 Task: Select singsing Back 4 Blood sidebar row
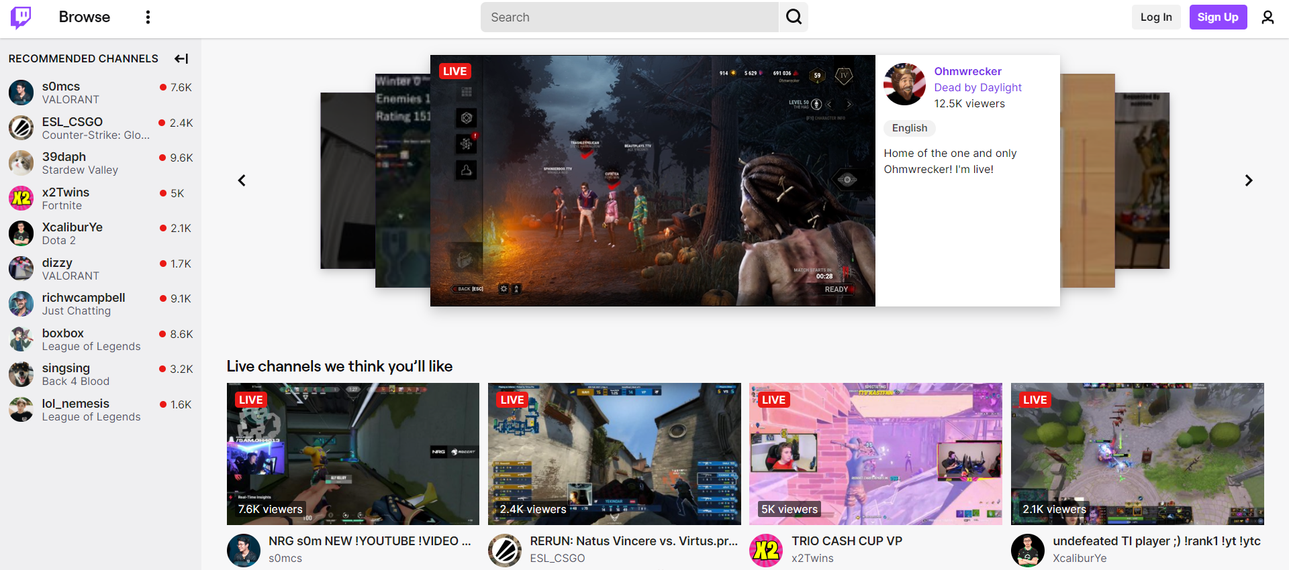pyautogui.click(x=101, y=374)
